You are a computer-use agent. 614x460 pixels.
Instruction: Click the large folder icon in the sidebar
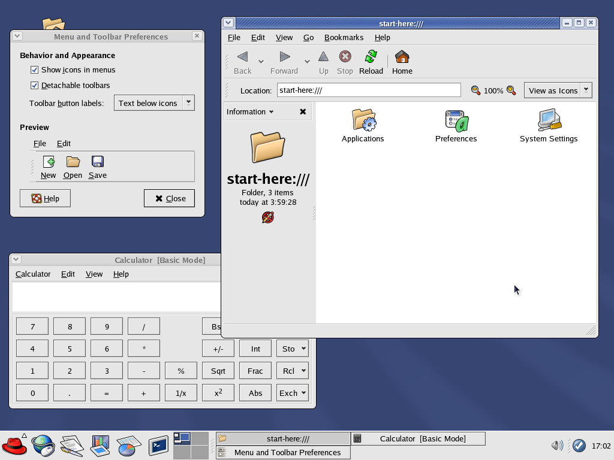[x=268, y=147]
